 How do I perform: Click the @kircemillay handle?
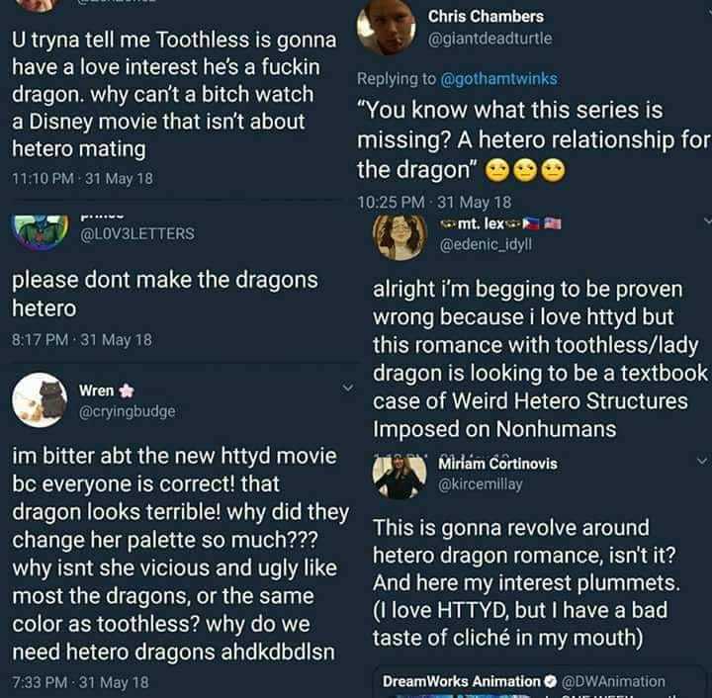click(x=481, y=484)
